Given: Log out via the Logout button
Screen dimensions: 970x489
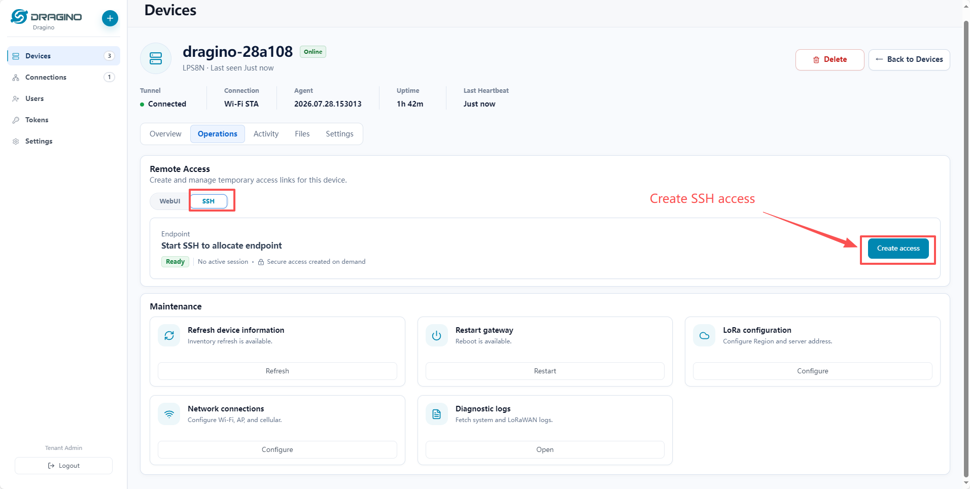Looking at the screenshot, I should [x=63, y=466].
